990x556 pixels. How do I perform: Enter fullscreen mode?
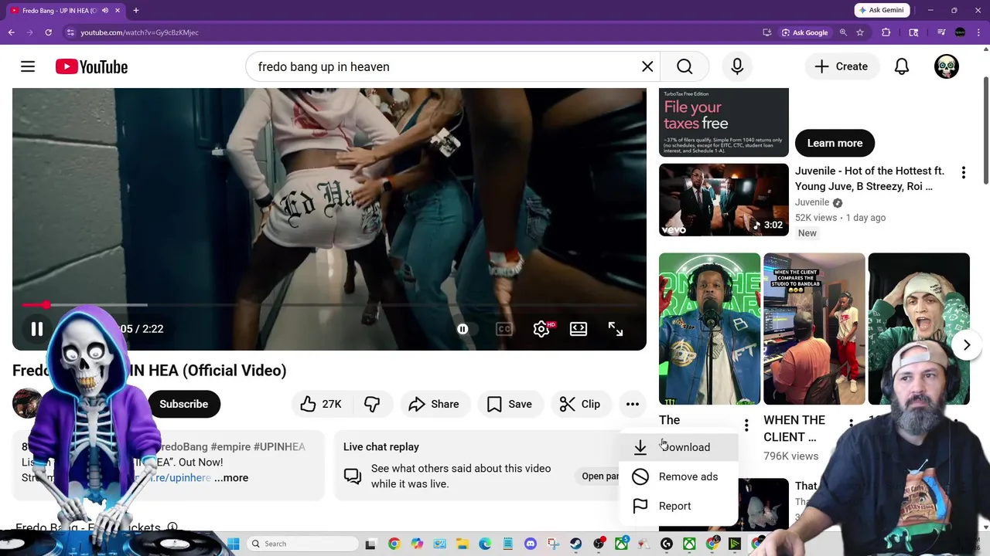[616, 329]
